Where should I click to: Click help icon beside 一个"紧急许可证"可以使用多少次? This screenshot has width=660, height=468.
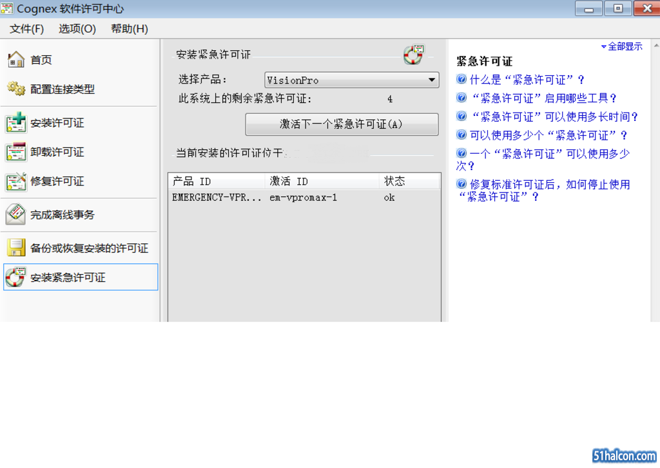tap(461, 153)
